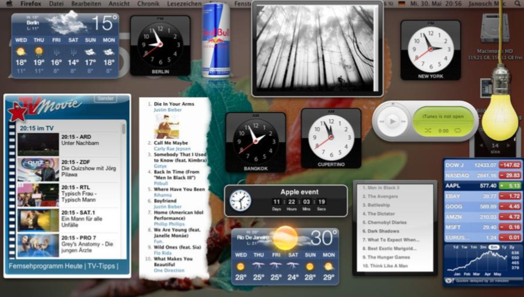Toggle repeat in the iTunes widget
The image size is (524, 297).
pyautogui.click(x=457, y=130)
